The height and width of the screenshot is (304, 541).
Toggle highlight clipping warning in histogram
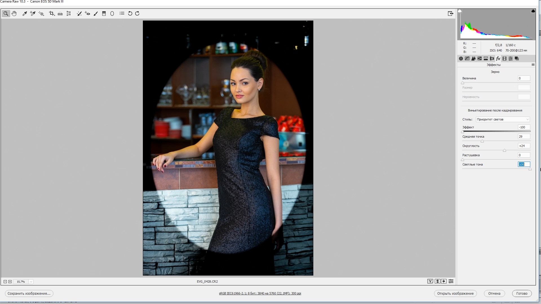click(533, 11)
